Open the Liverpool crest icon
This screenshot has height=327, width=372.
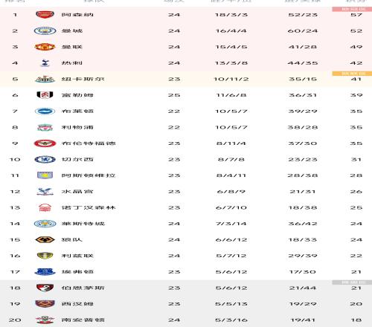(45, 127)
